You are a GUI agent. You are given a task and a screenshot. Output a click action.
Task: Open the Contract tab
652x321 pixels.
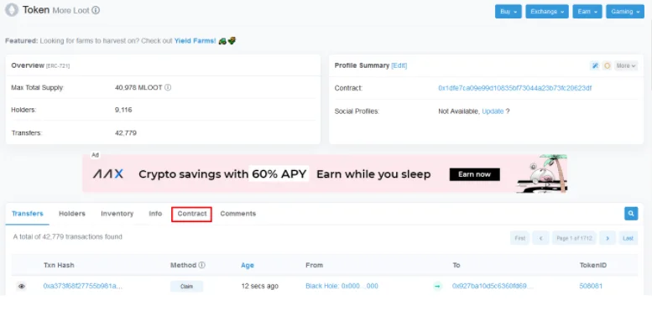(x=191, y=214)
